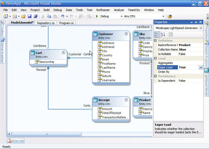Select the Is Dependent property row
209x149 pixels.
tap(180, 81)
